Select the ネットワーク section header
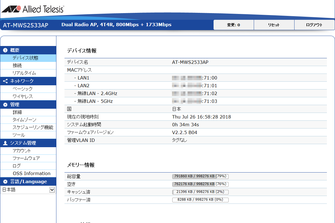 pyautogui.click(x=28, y=81)
